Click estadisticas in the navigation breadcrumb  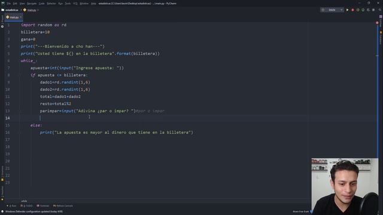point(12,10)
